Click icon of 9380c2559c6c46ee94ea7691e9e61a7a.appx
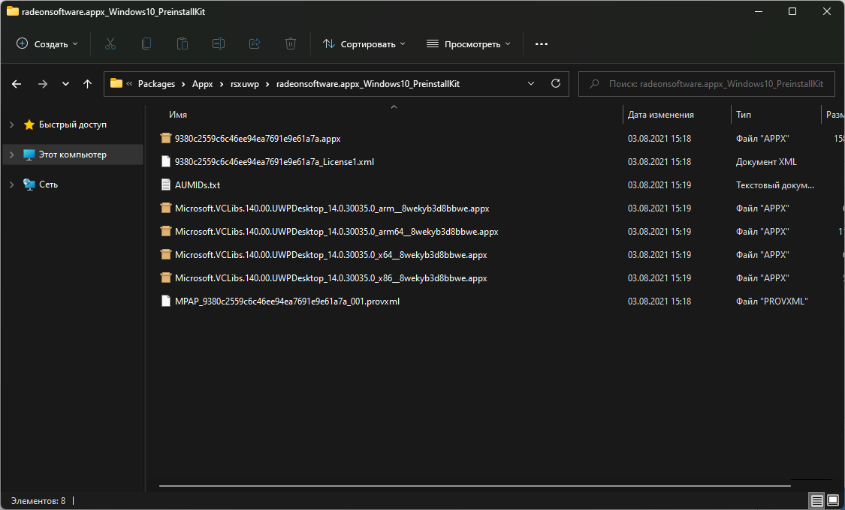Image resolution: width=845 pixels, height=510 pixels. click(x=166, y=138)
